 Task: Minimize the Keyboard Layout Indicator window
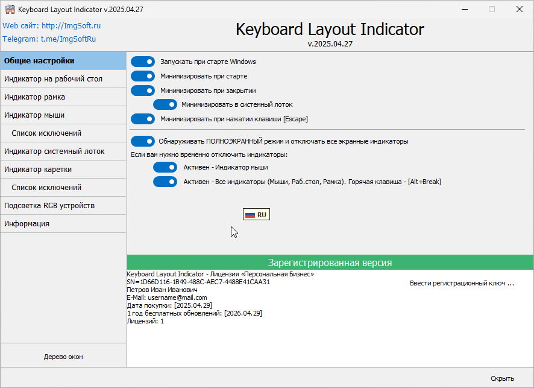click(x=465, y=9)
